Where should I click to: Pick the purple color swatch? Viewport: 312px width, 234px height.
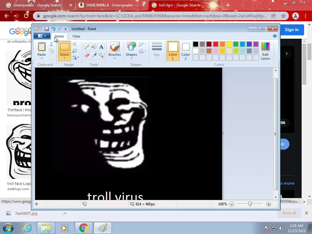[x=256, y=44]
